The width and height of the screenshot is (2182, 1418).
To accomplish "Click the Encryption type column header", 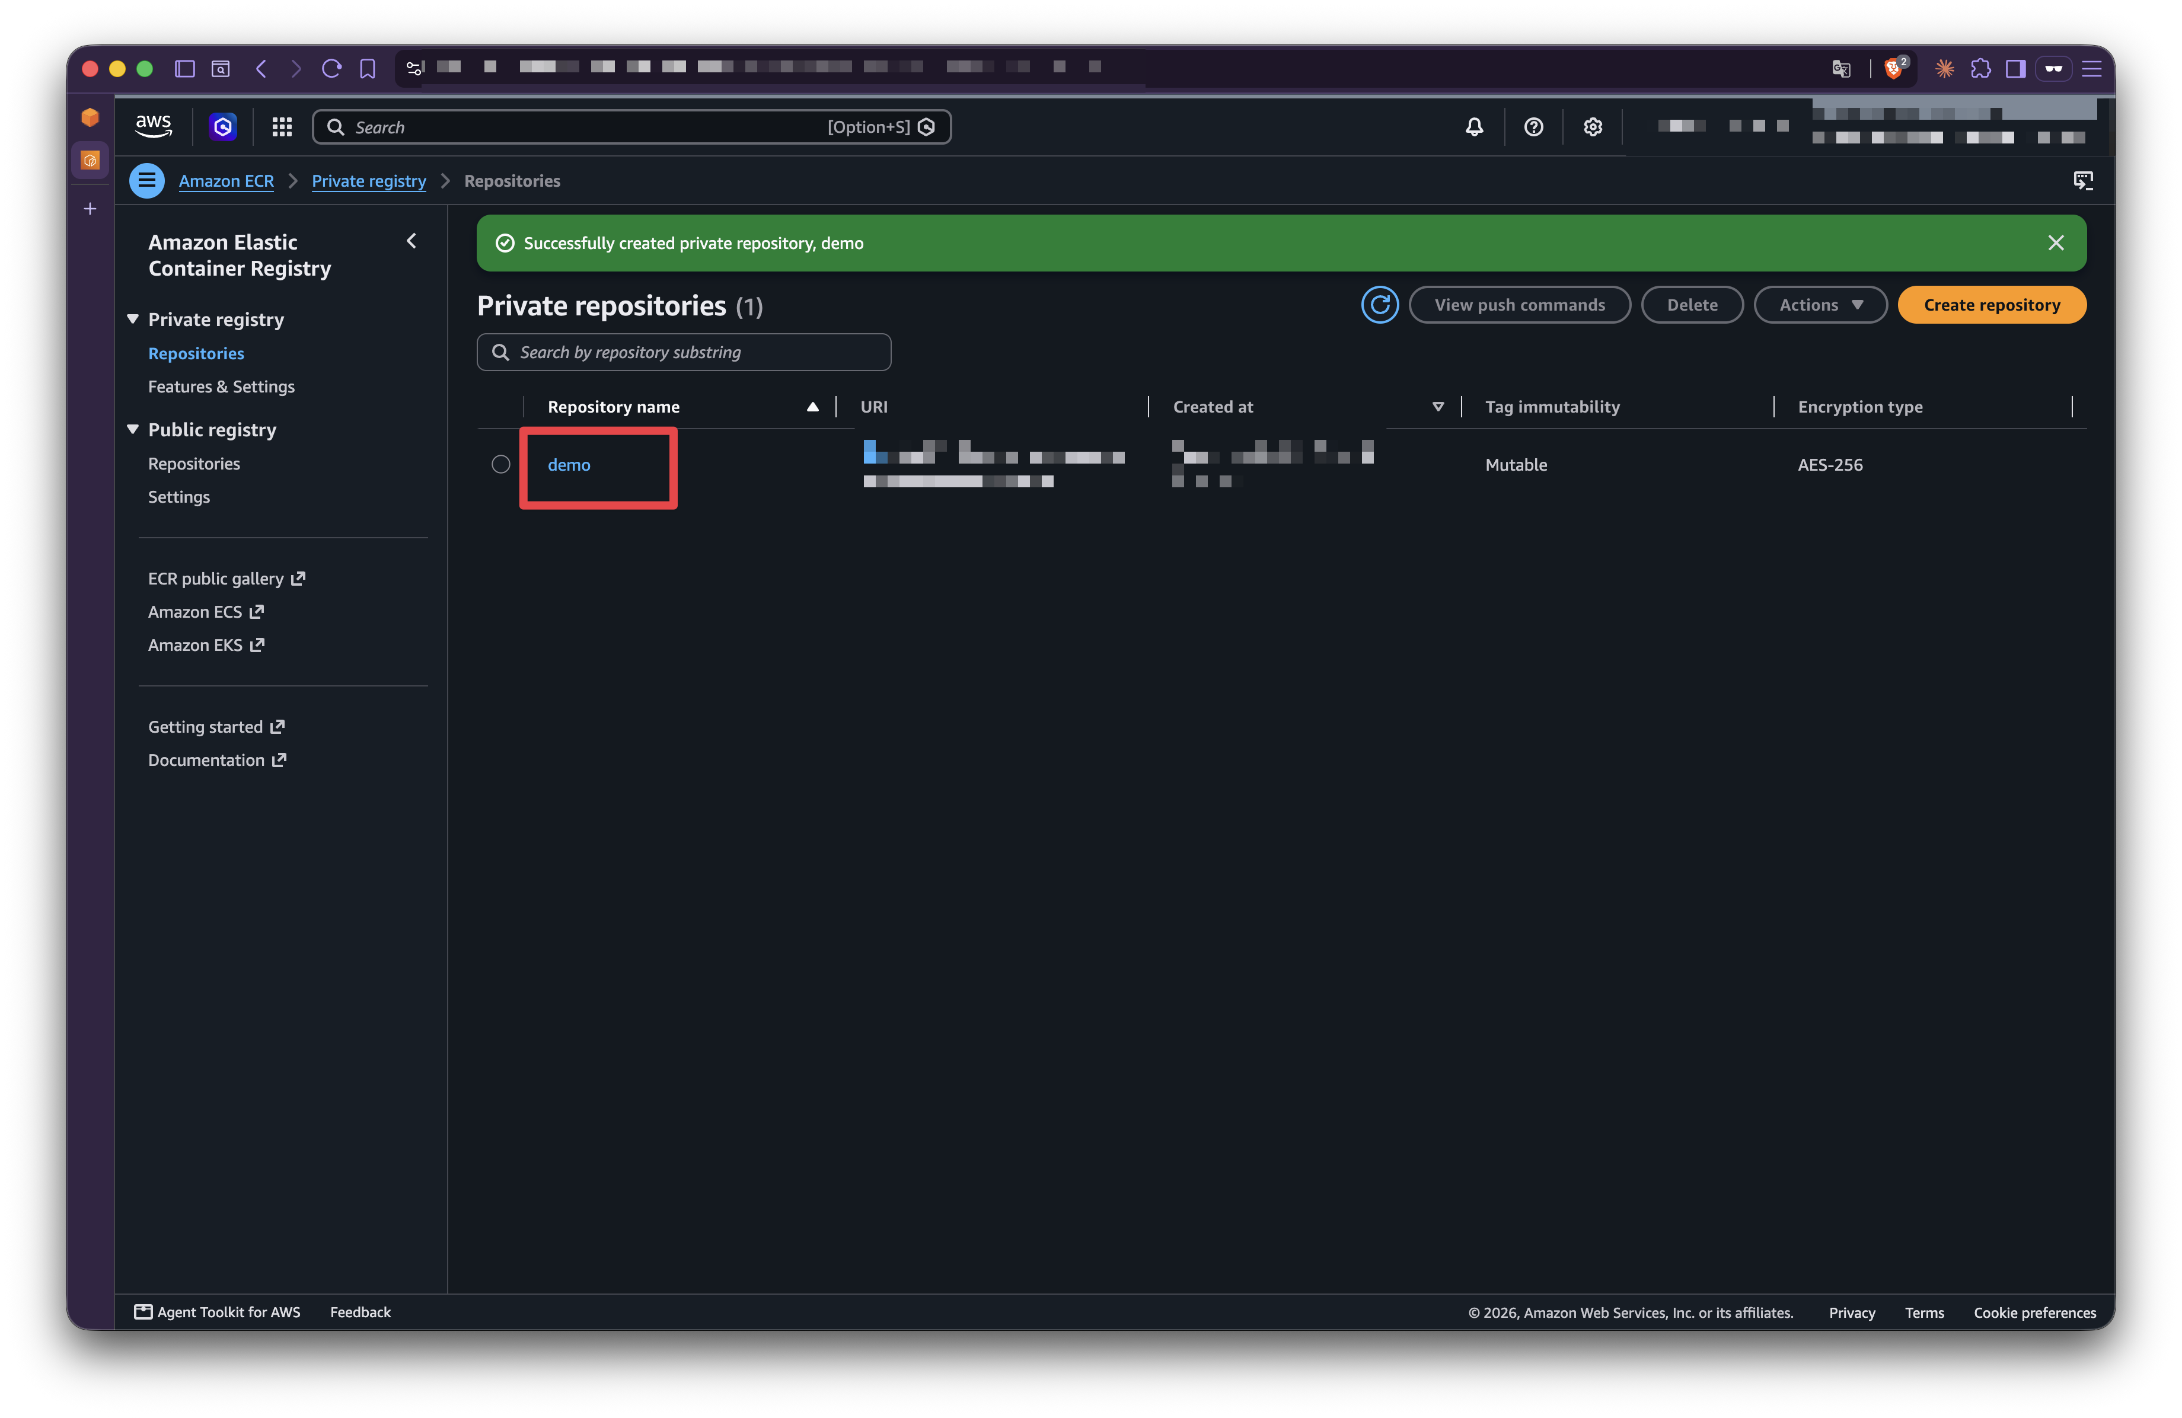I will pyautogui.click(x=1860, y=407).
